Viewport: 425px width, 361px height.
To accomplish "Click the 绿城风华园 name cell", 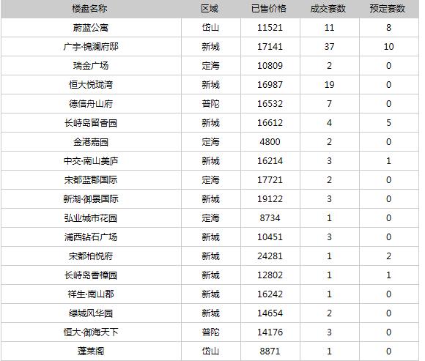I will coord(91,313).
